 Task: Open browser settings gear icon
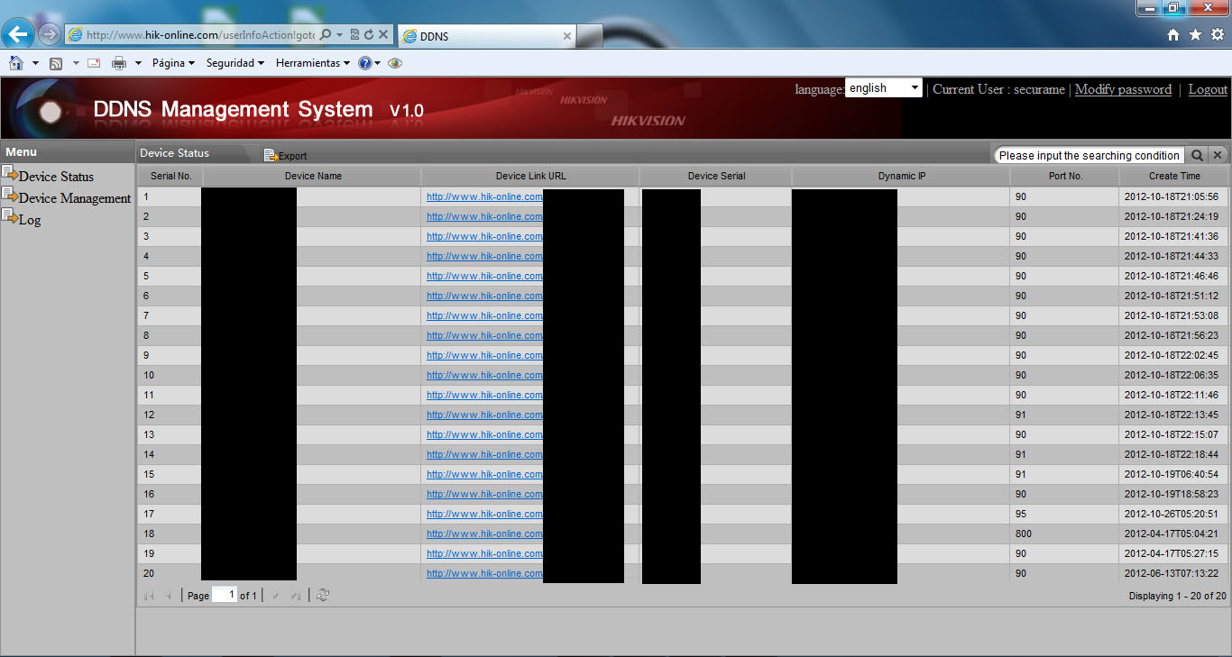[x=1217, y=35]
